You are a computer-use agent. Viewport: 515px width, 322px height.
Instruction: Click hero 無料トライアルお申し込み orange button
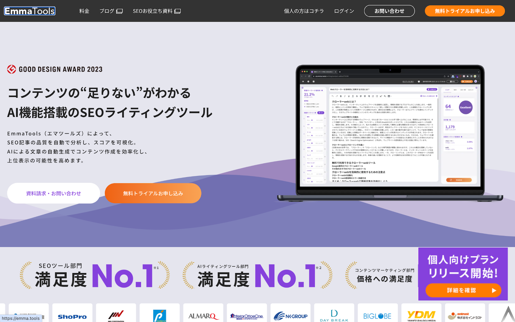(153, 193)
